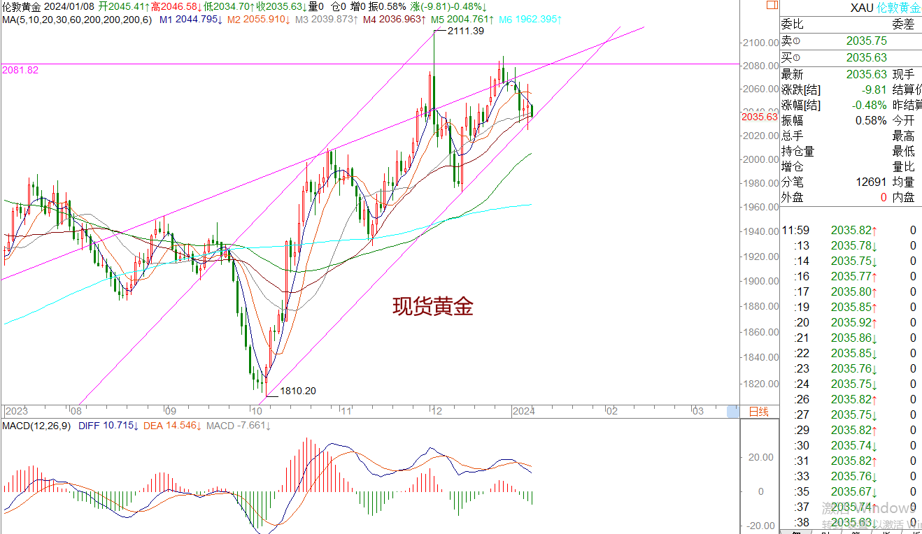Click the 最新 price value 2035.63
922x534 pixels.
866,74
